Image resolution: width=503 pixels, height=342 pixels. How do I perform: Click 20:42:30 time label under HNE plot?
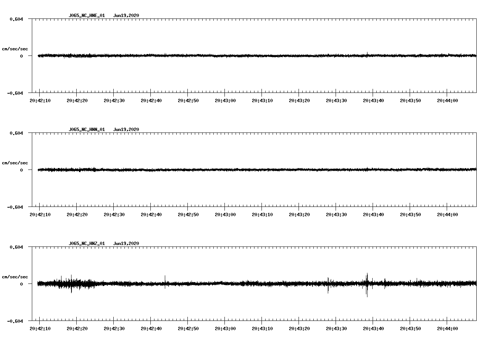pos(114,101)
